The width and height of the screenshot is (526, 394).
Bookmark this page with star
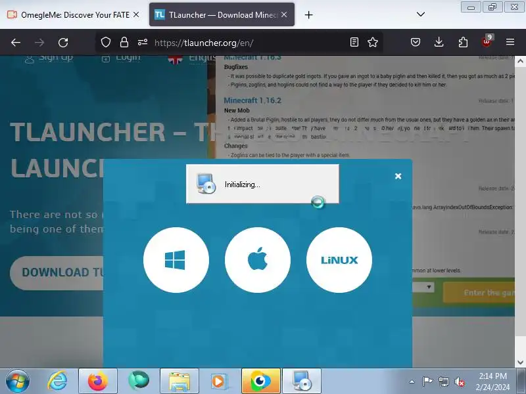(x=373, y=42)
